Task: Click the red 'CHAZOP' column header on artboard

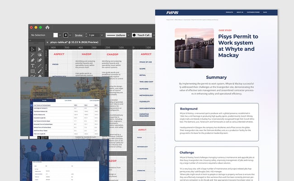Action: 113,54
